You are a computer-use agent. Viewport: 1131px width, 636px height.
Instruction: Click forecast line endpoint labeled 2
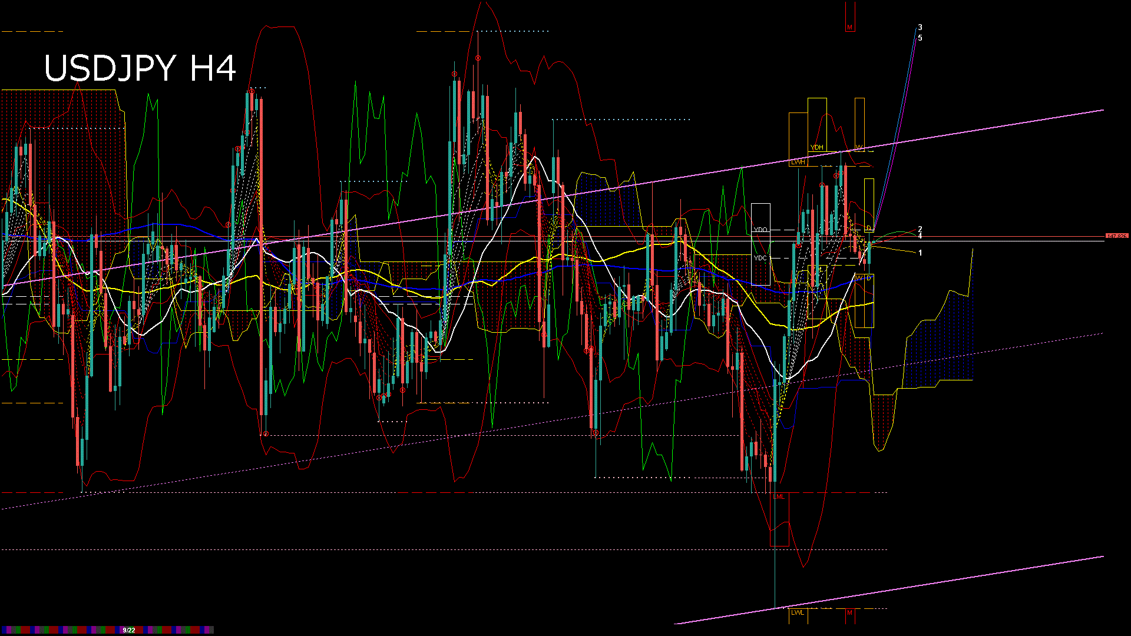920,229
